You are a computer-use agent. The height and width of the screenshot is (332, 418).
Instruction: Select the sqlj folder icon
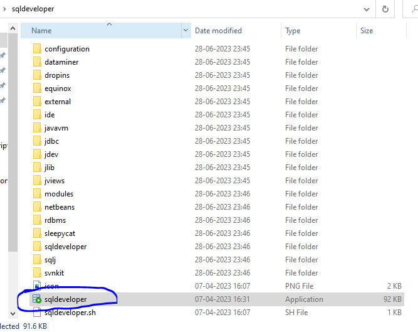coord(37,260)
